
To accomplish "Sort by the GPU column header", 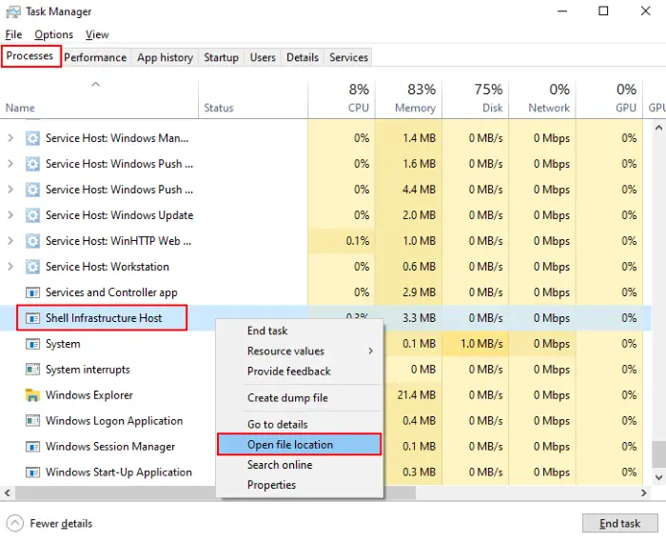I will coord(609,99).
